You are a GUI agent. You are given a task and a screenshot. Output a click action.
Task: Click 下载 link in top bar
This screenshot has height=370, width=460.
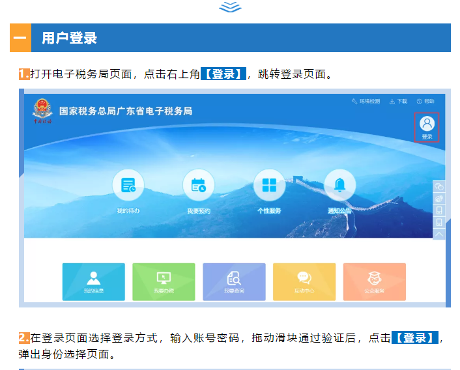[x=399, y=102]
